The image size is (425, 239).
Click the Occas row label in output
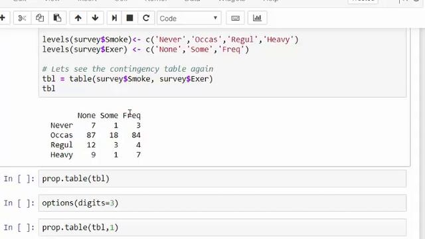tap(62, 135)
